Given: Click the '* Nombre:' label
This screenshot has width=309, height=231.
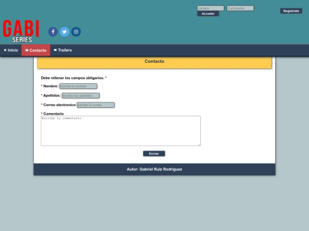Looking at the screenshot, I should click(x=49, y=86).
